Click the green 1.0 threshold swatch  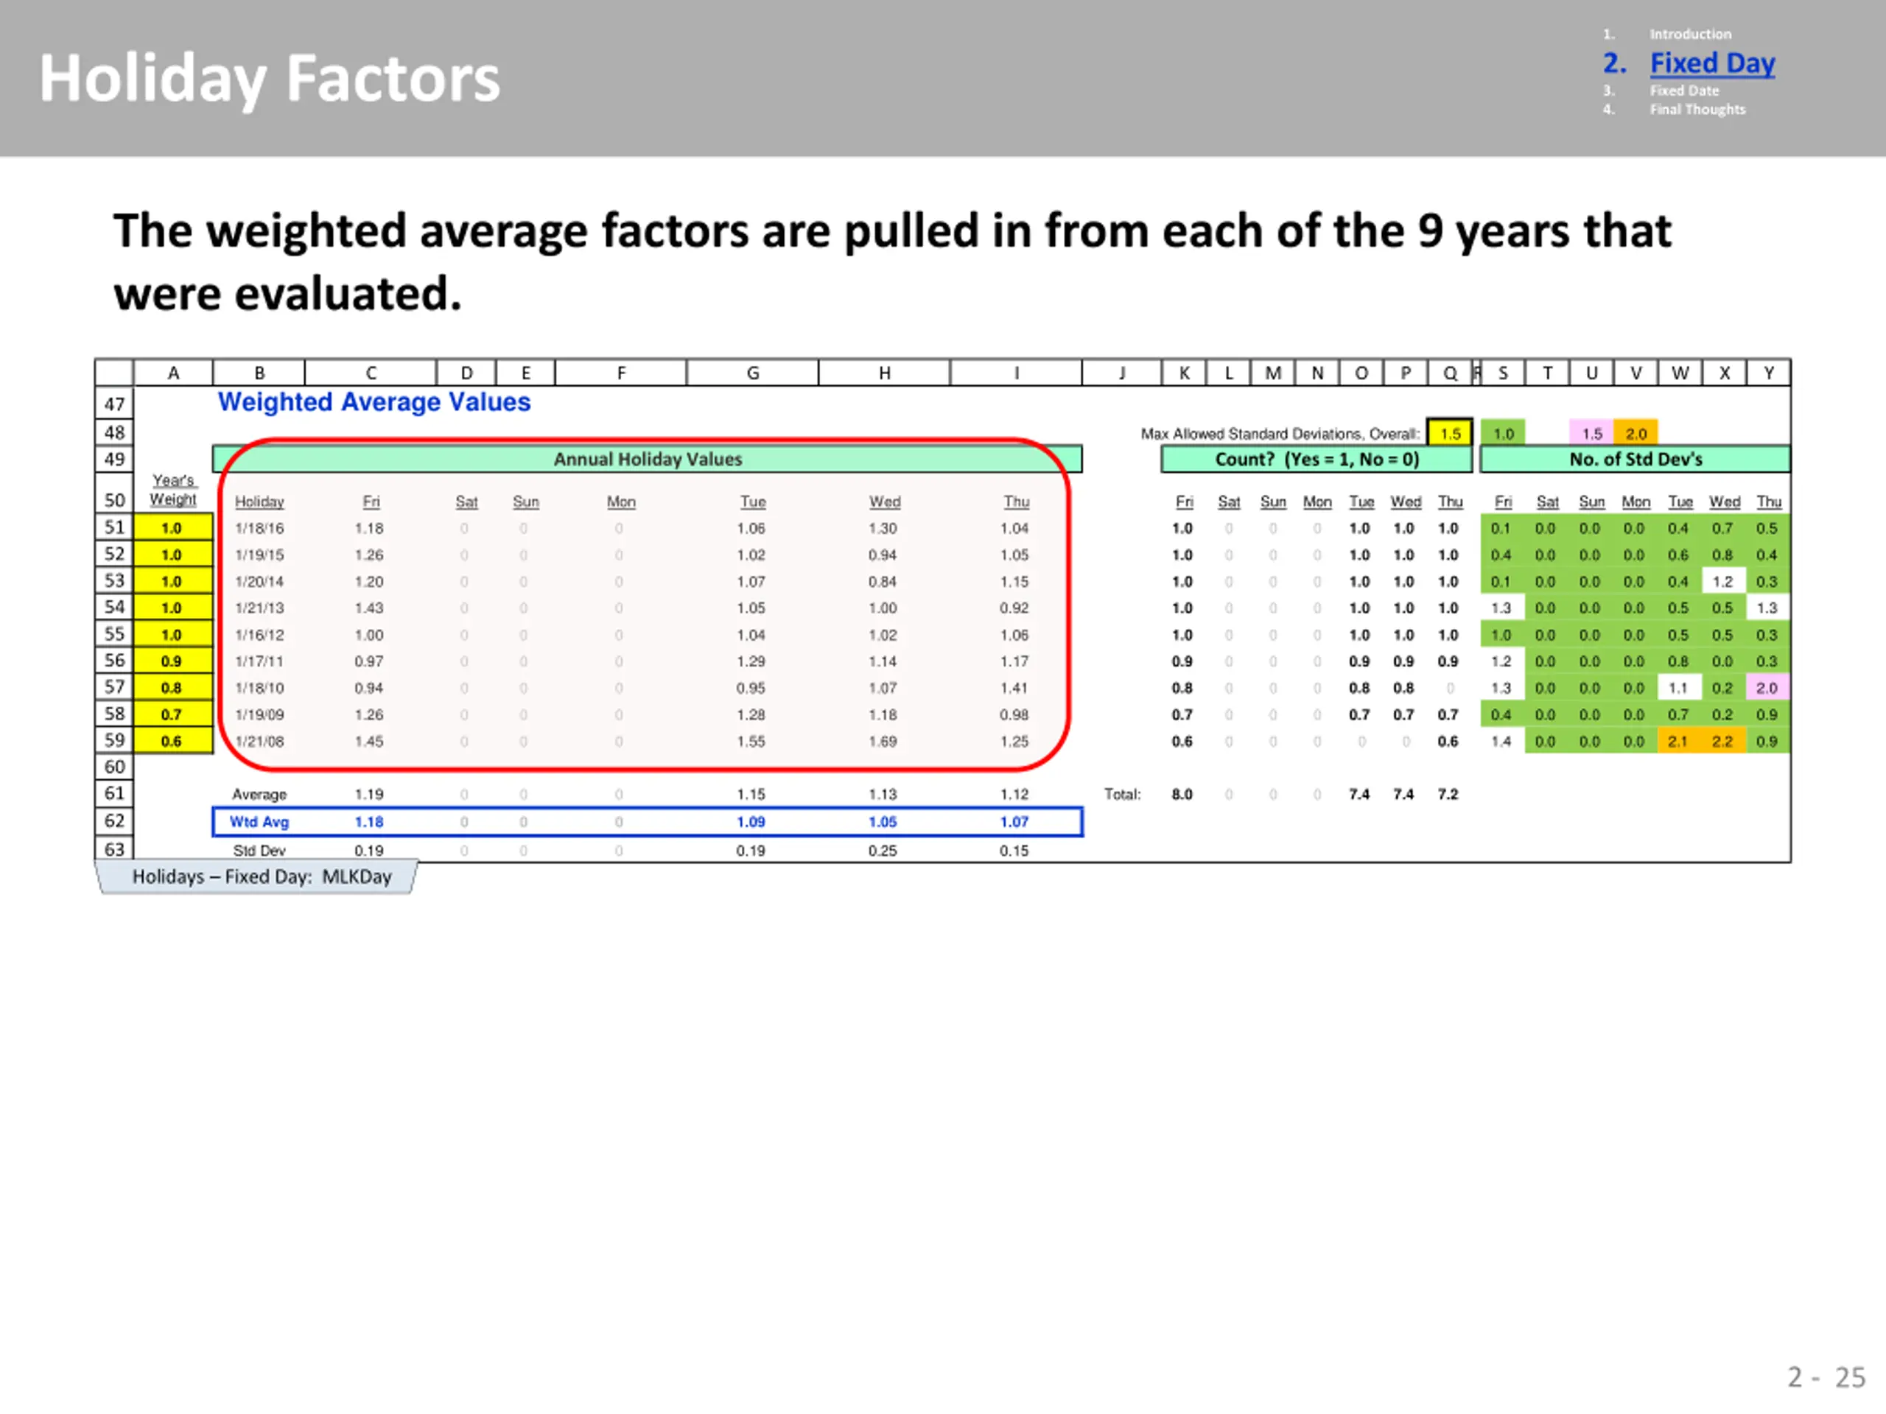tap(1503, 433)
